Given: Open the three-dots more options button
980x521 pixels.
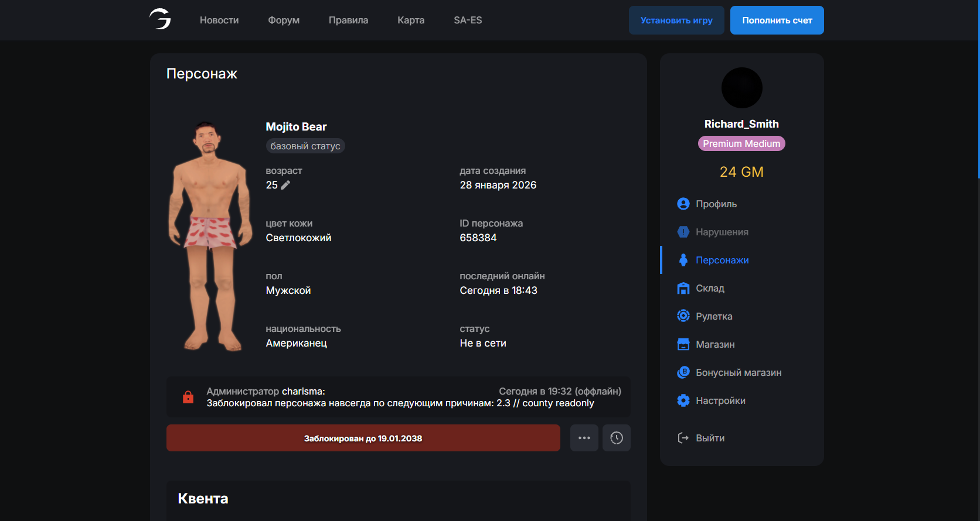Looking at the screenshot, I should [584, 438].
